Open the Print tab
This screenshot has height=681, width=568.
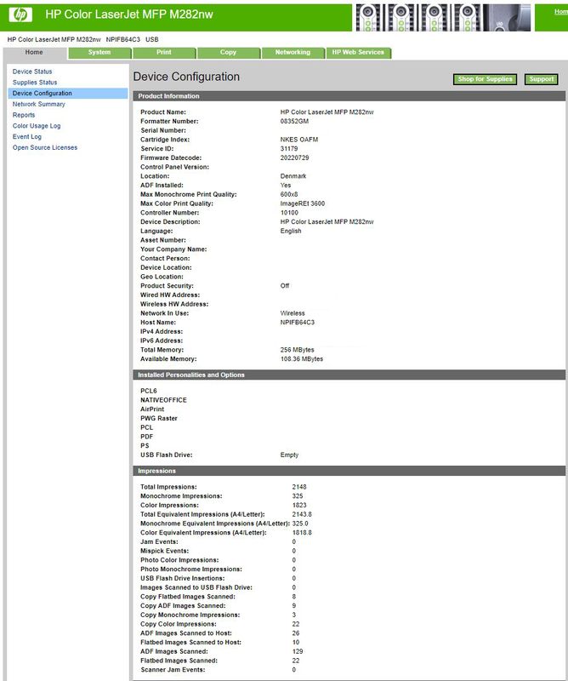(164, 53)
